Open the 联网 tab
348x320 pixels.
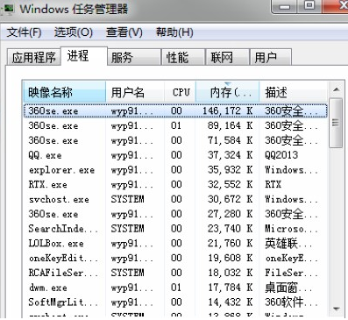pyautogui.click(x=227, y=57)
